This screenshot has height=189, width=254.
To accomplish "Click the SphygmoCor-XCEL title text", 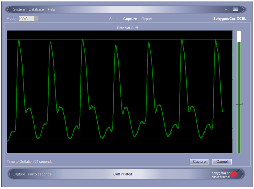I will [x=230, y=19].
